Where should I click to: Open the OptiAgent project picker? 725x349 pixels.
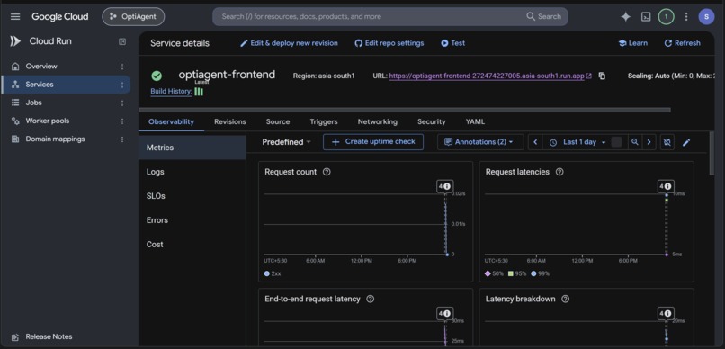(x=133, y=17)
